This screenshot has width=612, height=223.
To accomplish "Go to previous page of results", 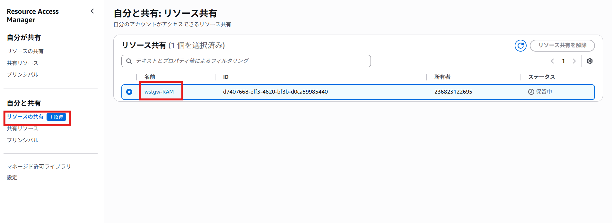I will tap(552, 61).
